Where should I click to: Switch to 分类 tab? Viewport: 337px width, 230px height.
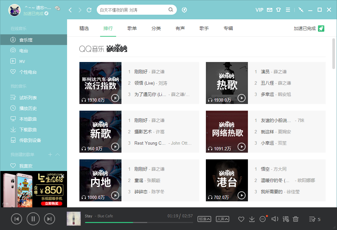(156, 28)
